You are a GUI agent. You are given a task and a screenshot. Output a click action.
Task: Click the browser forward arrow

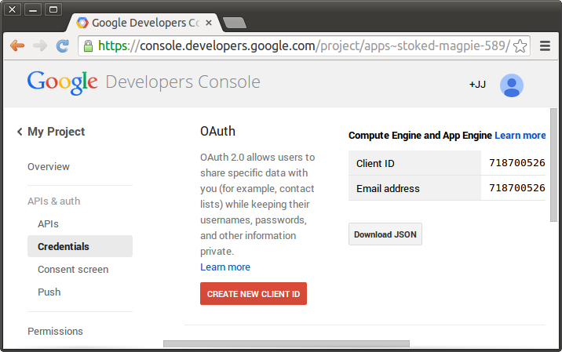click(x=40, y=45)
